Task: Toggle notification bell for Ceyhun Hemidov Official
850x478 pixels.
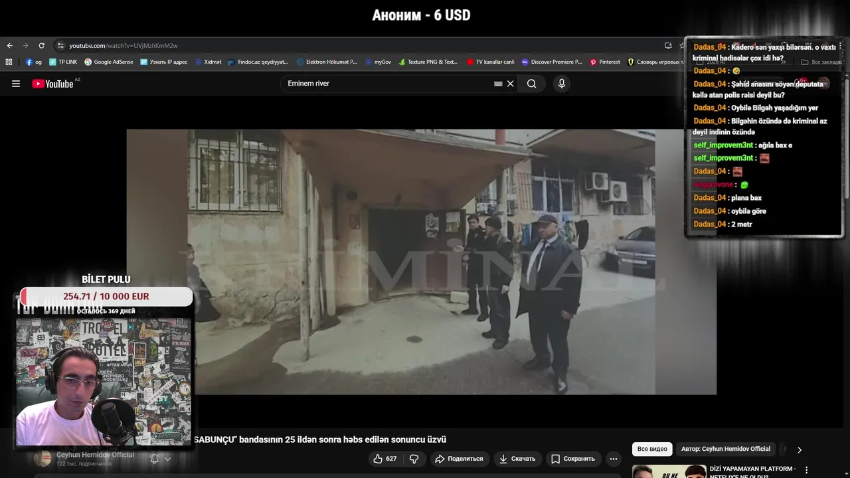Action: (x=155, y=459)
